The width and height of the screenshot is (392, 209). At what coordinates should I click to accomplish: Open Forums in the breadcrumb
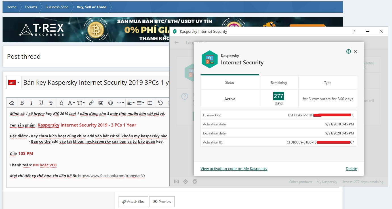[31, 7]
